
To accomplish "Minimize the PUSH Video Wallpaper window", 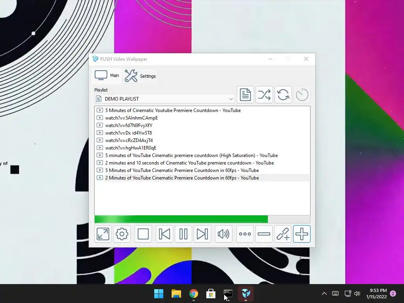I will point(270,59).
